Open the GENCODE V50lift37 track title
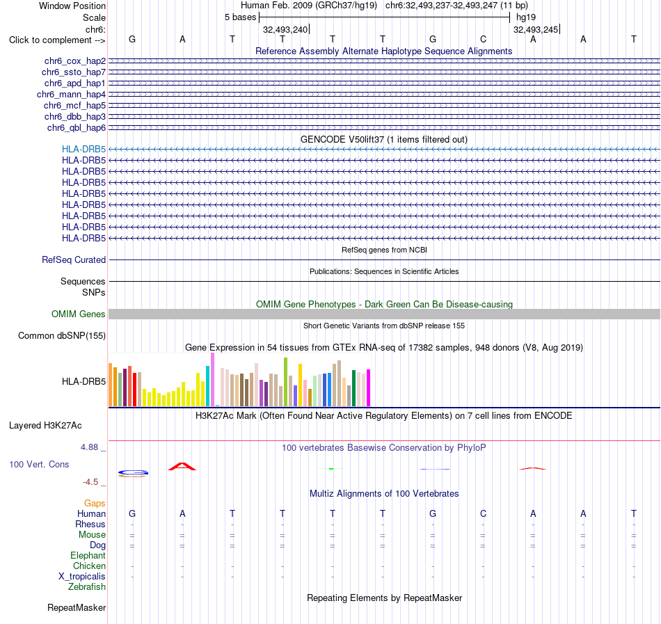 pyautogui.click(x=384, y=139)
